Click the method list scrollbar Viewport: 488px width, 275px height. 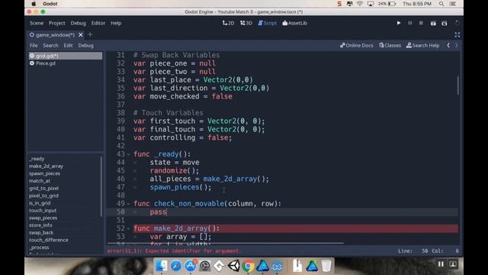101,186
